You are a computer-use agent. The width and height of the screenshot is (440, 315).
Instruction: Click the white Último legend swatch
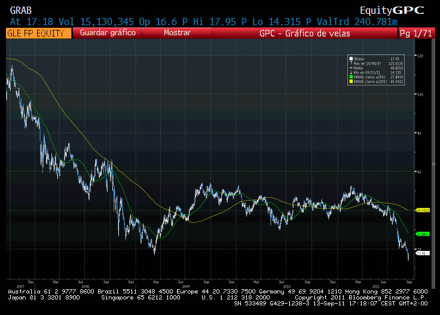[x=351, y=59]
